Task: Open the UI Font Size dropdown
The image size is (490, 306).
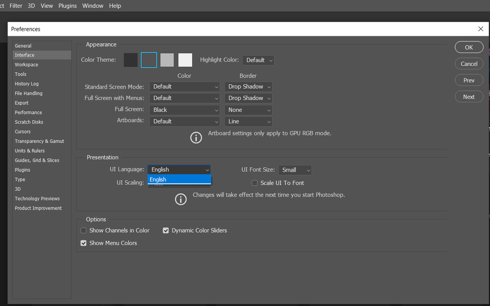Action: point(295,170)
